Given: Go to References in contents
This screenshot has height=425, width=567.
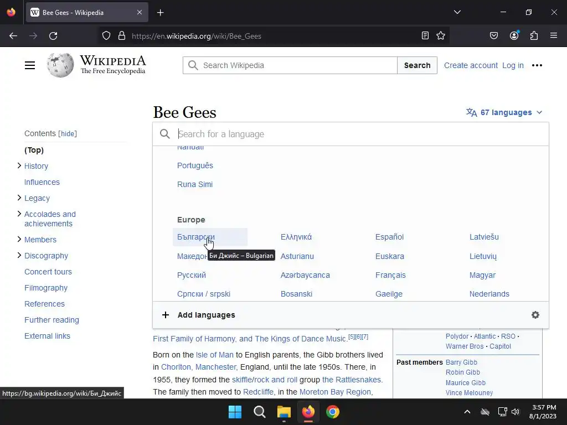Looking at the screenshot, I should (x=44, y=304).
